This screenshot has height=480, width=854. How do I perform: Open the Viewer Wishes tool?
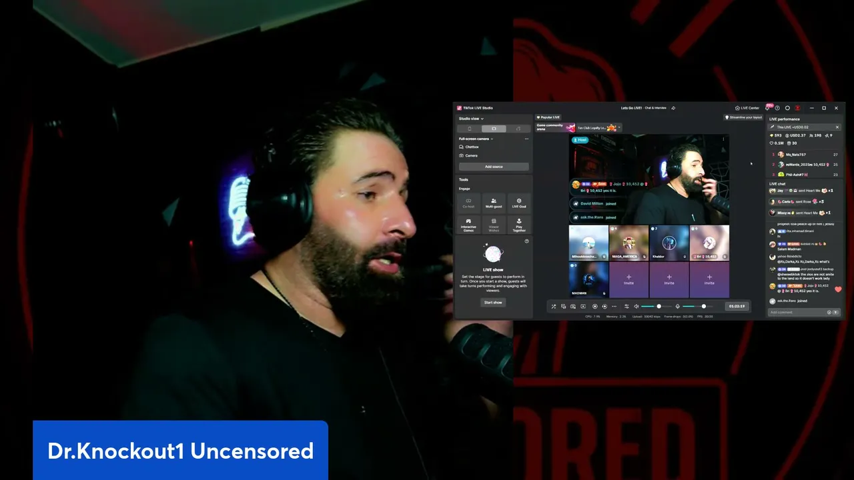494,224
